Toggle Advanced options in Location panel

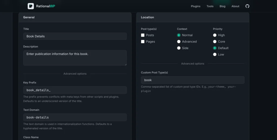point(193,64)
